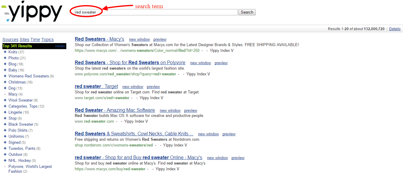Expand the Uniforms cluster plus icon

(x=5, y=136)
